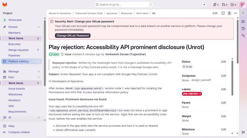
Task: Click the Pinned pin icon
Action: (x=5, y=27)
